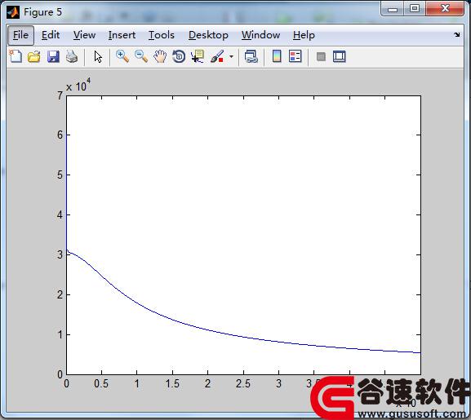The height and width of the screenshot is (420, 471).
Task: Insert Legend using toolbar icon
Action: [x=295, y=56]
